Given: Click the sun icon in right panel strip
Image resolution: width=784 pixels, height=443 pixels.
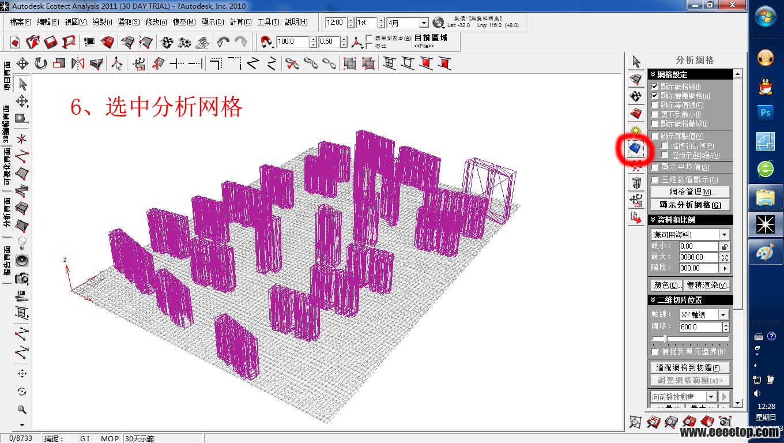Looking at the screenshot, I should point(636,130).
